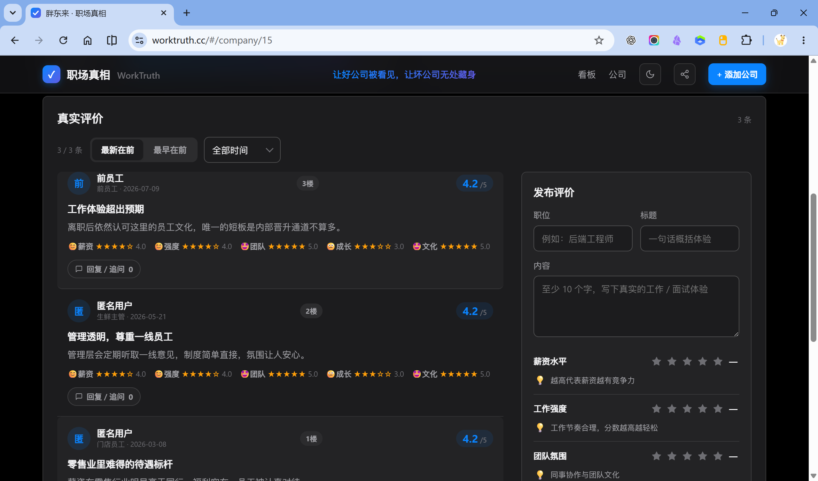Click the 前 avatar of the 前员工 review

[x=79, y=184]
